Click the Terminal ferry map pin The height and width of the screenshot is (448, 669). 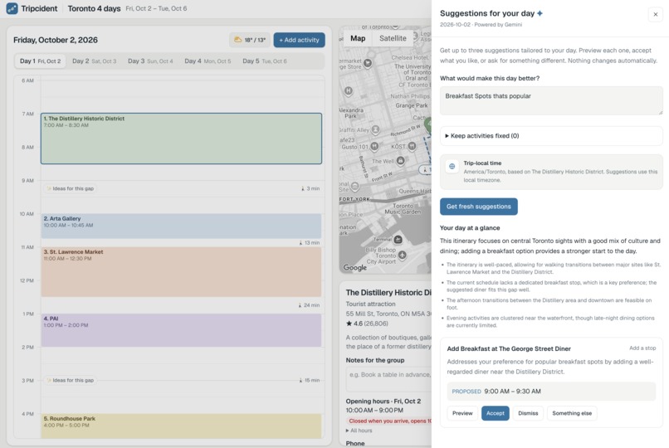tap(398, 240)
